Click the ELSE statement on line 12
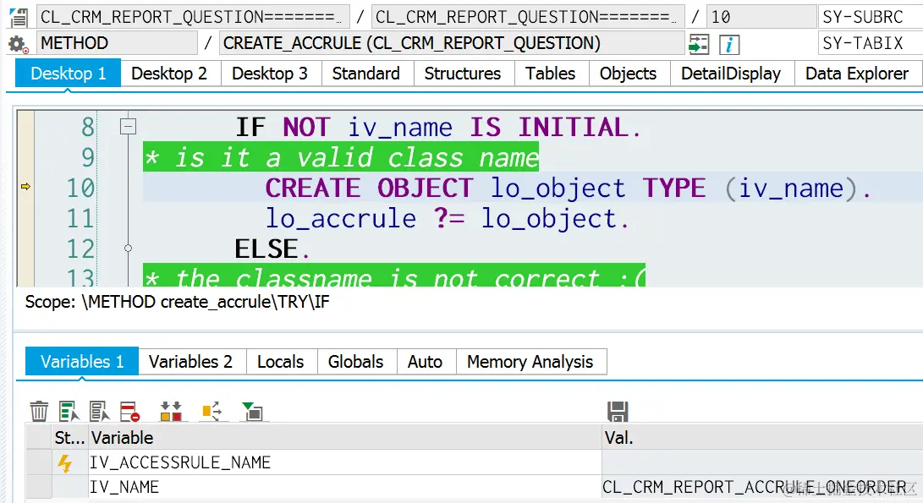This screenshot has height=503, width=923. point(272,249)
